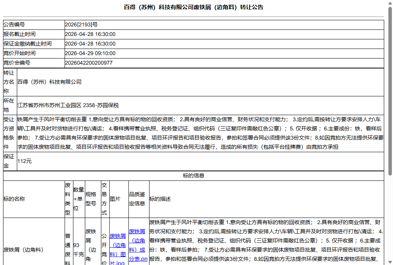Click the 所在地 label cell
The height and width of the screenshot is (265, 393).
pos(10,105)
